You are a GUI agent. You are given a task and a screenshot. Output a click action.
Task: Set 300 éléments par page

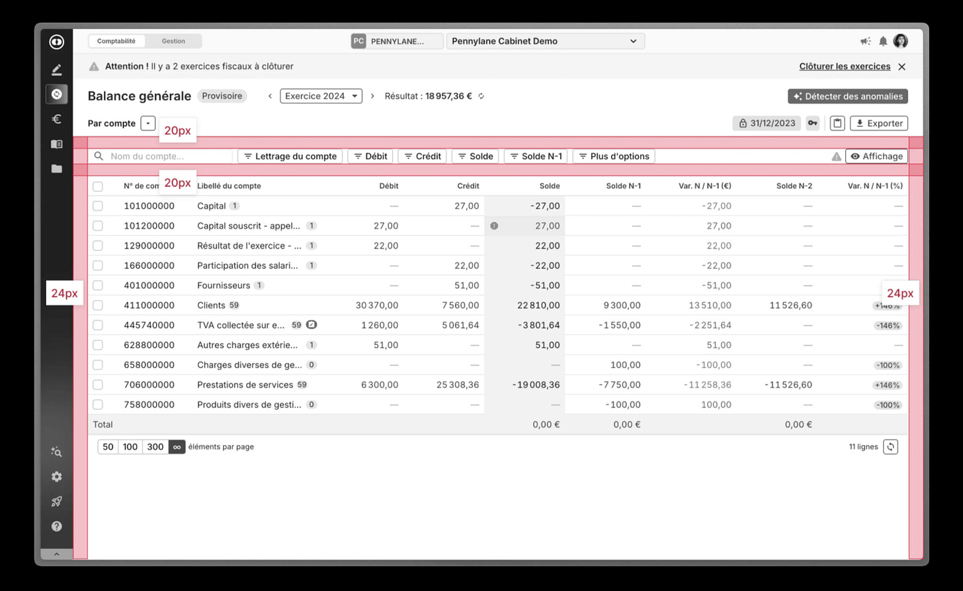(x=155, y=447)
